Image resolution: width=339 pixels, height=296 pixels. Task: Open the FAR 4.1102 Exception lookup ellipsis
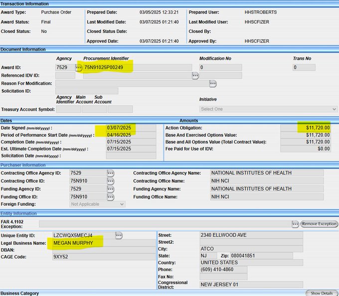295,224
